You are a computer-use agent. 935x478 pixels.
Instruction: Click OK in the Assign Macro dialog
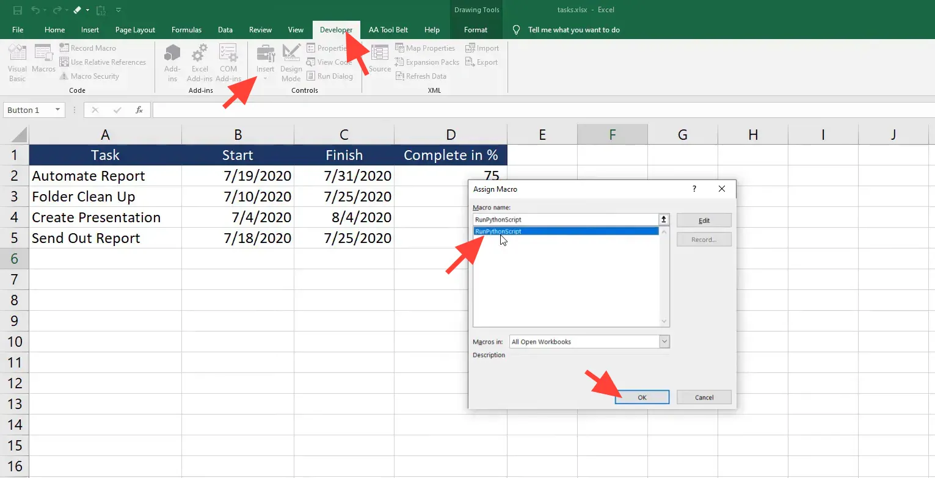[x=641, y=397]
